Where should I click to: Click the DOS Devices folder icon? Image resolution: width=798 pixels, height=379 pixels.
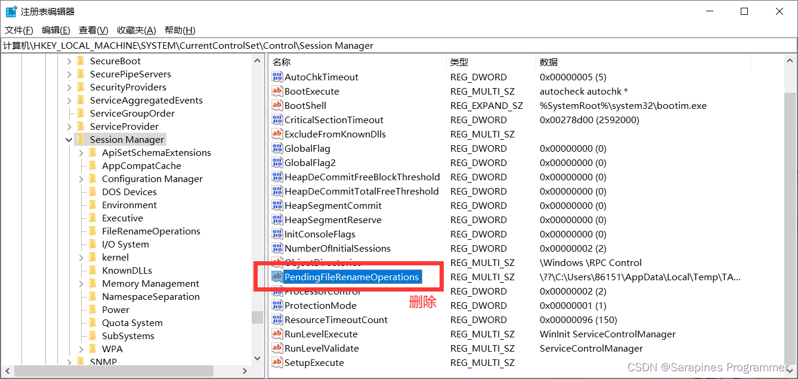point(92,192)
